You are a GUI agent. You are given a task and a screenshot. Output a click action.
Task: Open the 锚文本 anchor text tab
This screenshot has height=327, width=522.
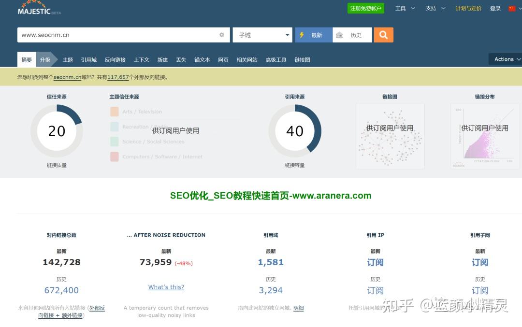(202, 59)
